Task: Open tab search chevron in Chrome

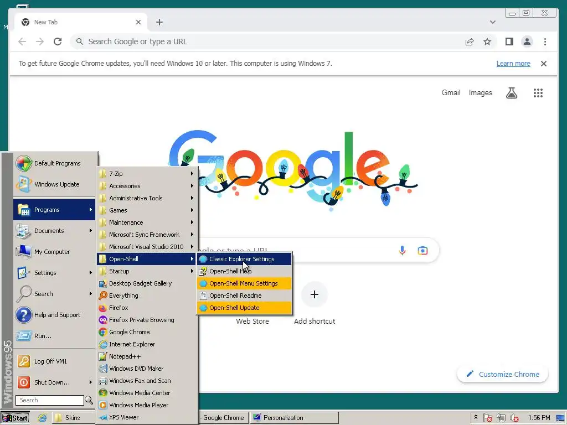Action: [492, 22]
